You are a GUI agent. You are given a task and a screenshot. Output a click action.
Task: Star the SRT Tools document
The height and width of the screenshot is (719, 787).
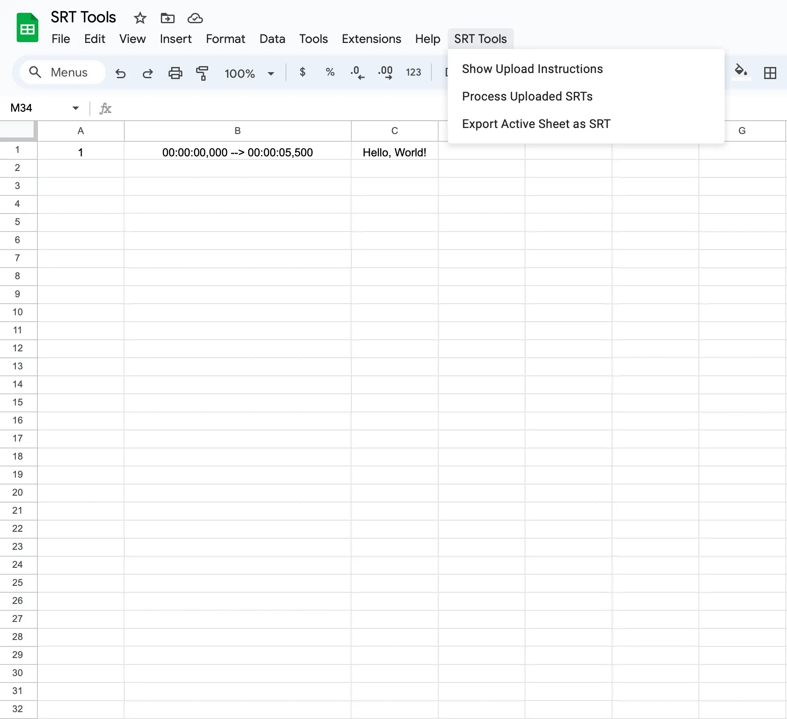pyautogui.click(x=140, y=18)
